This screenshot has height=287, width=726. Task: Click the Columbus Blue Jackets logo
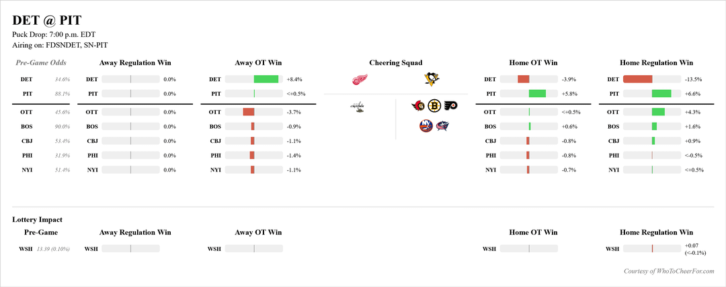pos(443,125)
